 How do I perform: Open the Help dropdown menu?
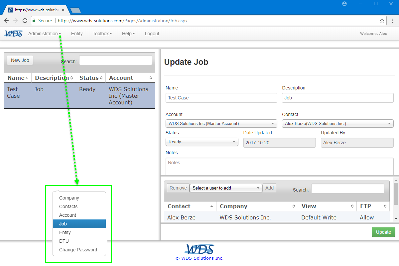click(x=128, y=34)
